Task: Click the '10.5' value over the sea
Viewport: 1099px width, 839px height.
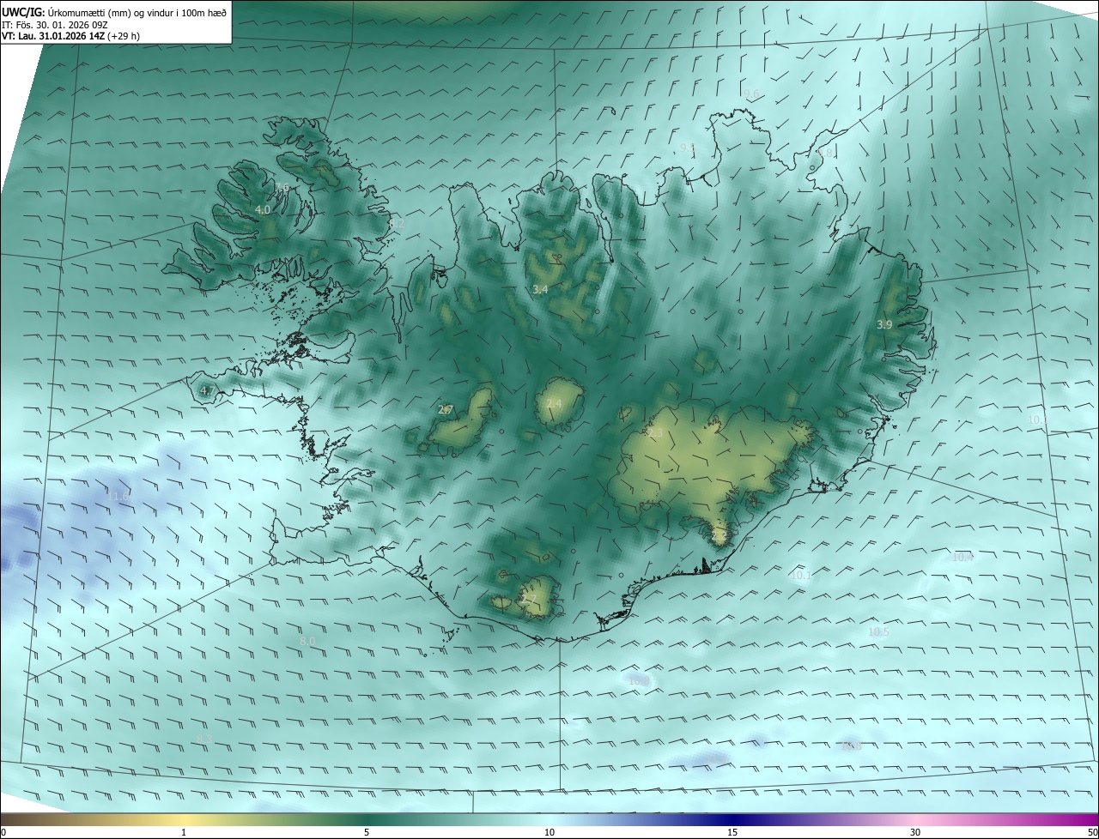Action: 878,632
